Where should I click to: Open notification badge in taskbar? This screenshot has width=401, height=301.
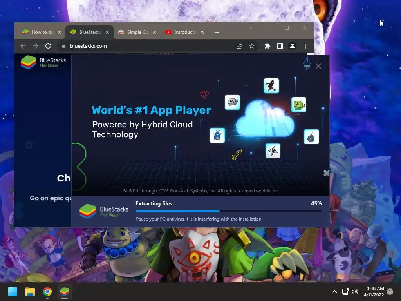click(x=390, y=292)
